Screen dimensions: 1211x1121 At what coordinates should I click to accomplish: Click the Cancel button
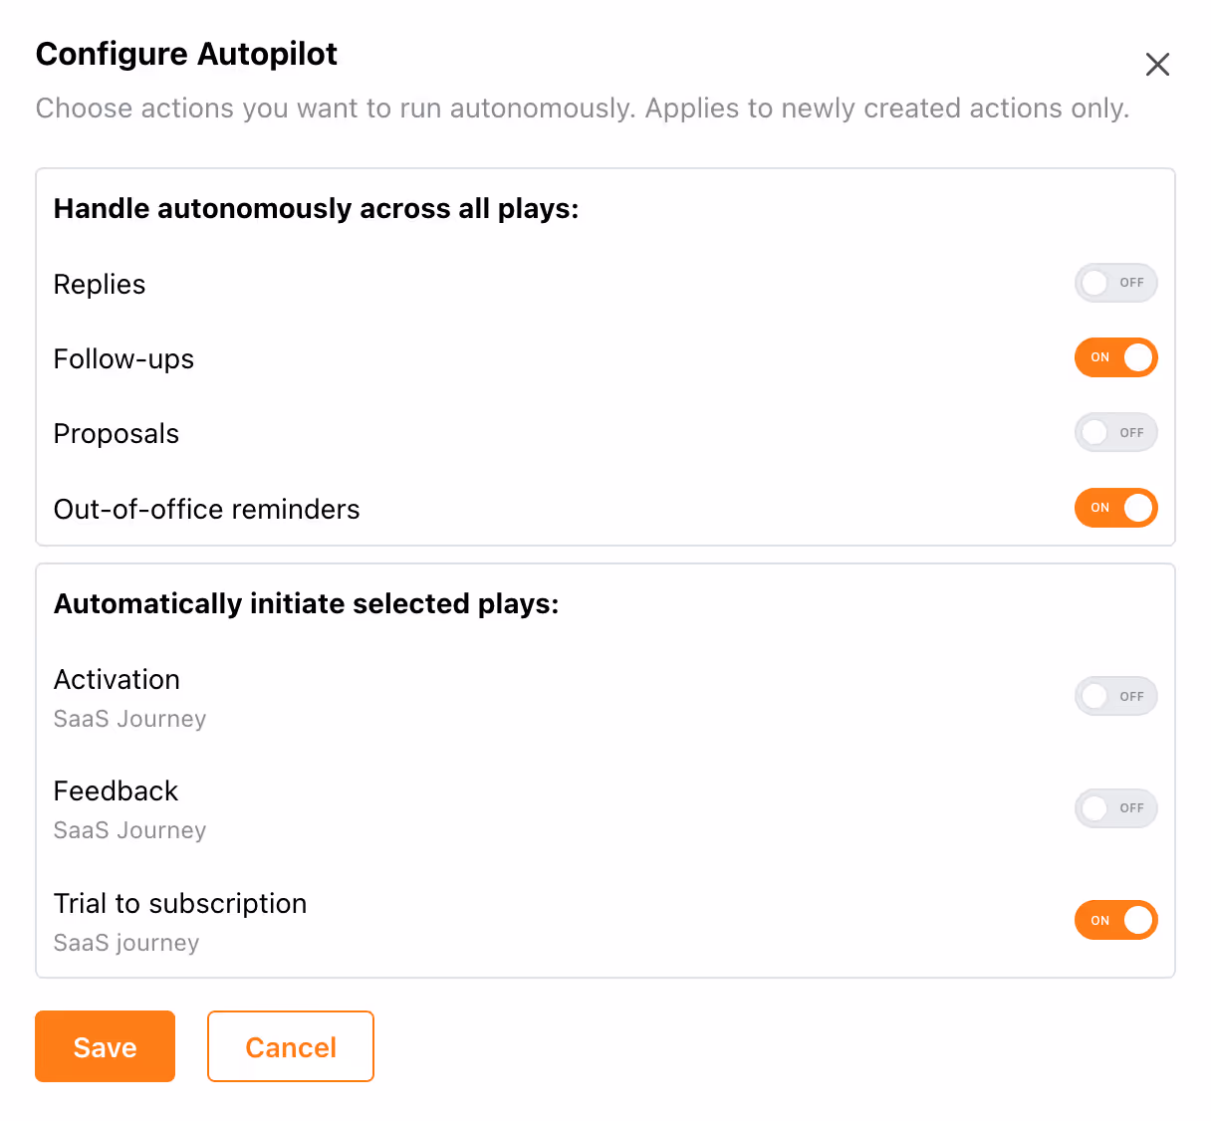pos(290,1046)
